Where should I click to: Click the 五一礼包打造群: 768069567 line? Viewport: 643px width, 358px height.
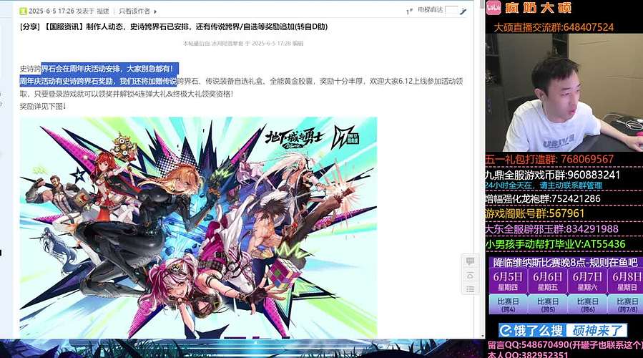(x=549, y=159)
